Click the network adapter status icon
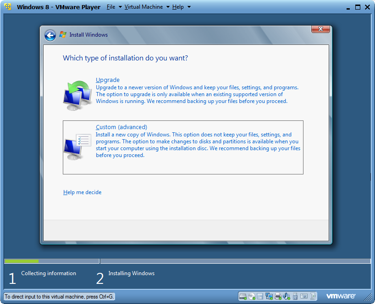 coord(269,296)
